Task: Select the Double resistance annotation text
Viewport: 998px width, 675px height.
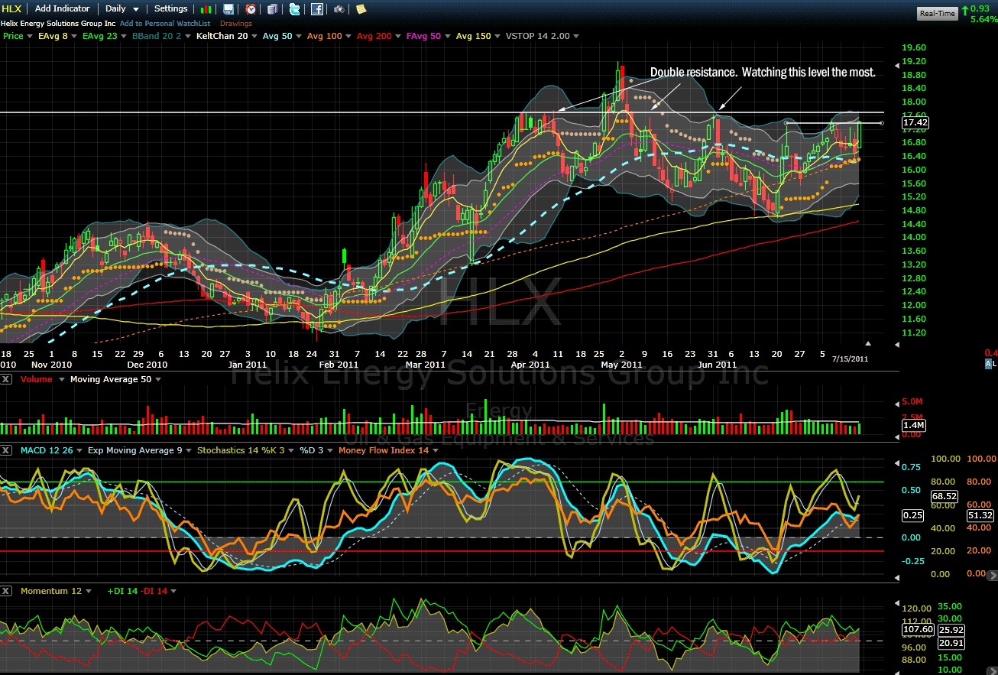Action: click(x=763, y=72)
